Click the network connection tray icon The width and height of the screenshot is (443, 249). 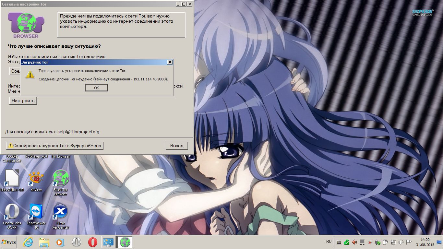pyautogui.click(x=393, y=242)
